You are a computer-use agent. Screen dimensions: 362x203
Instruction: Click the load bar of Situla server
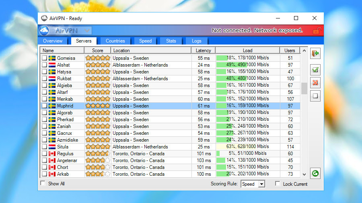click(x=248, y=146)
